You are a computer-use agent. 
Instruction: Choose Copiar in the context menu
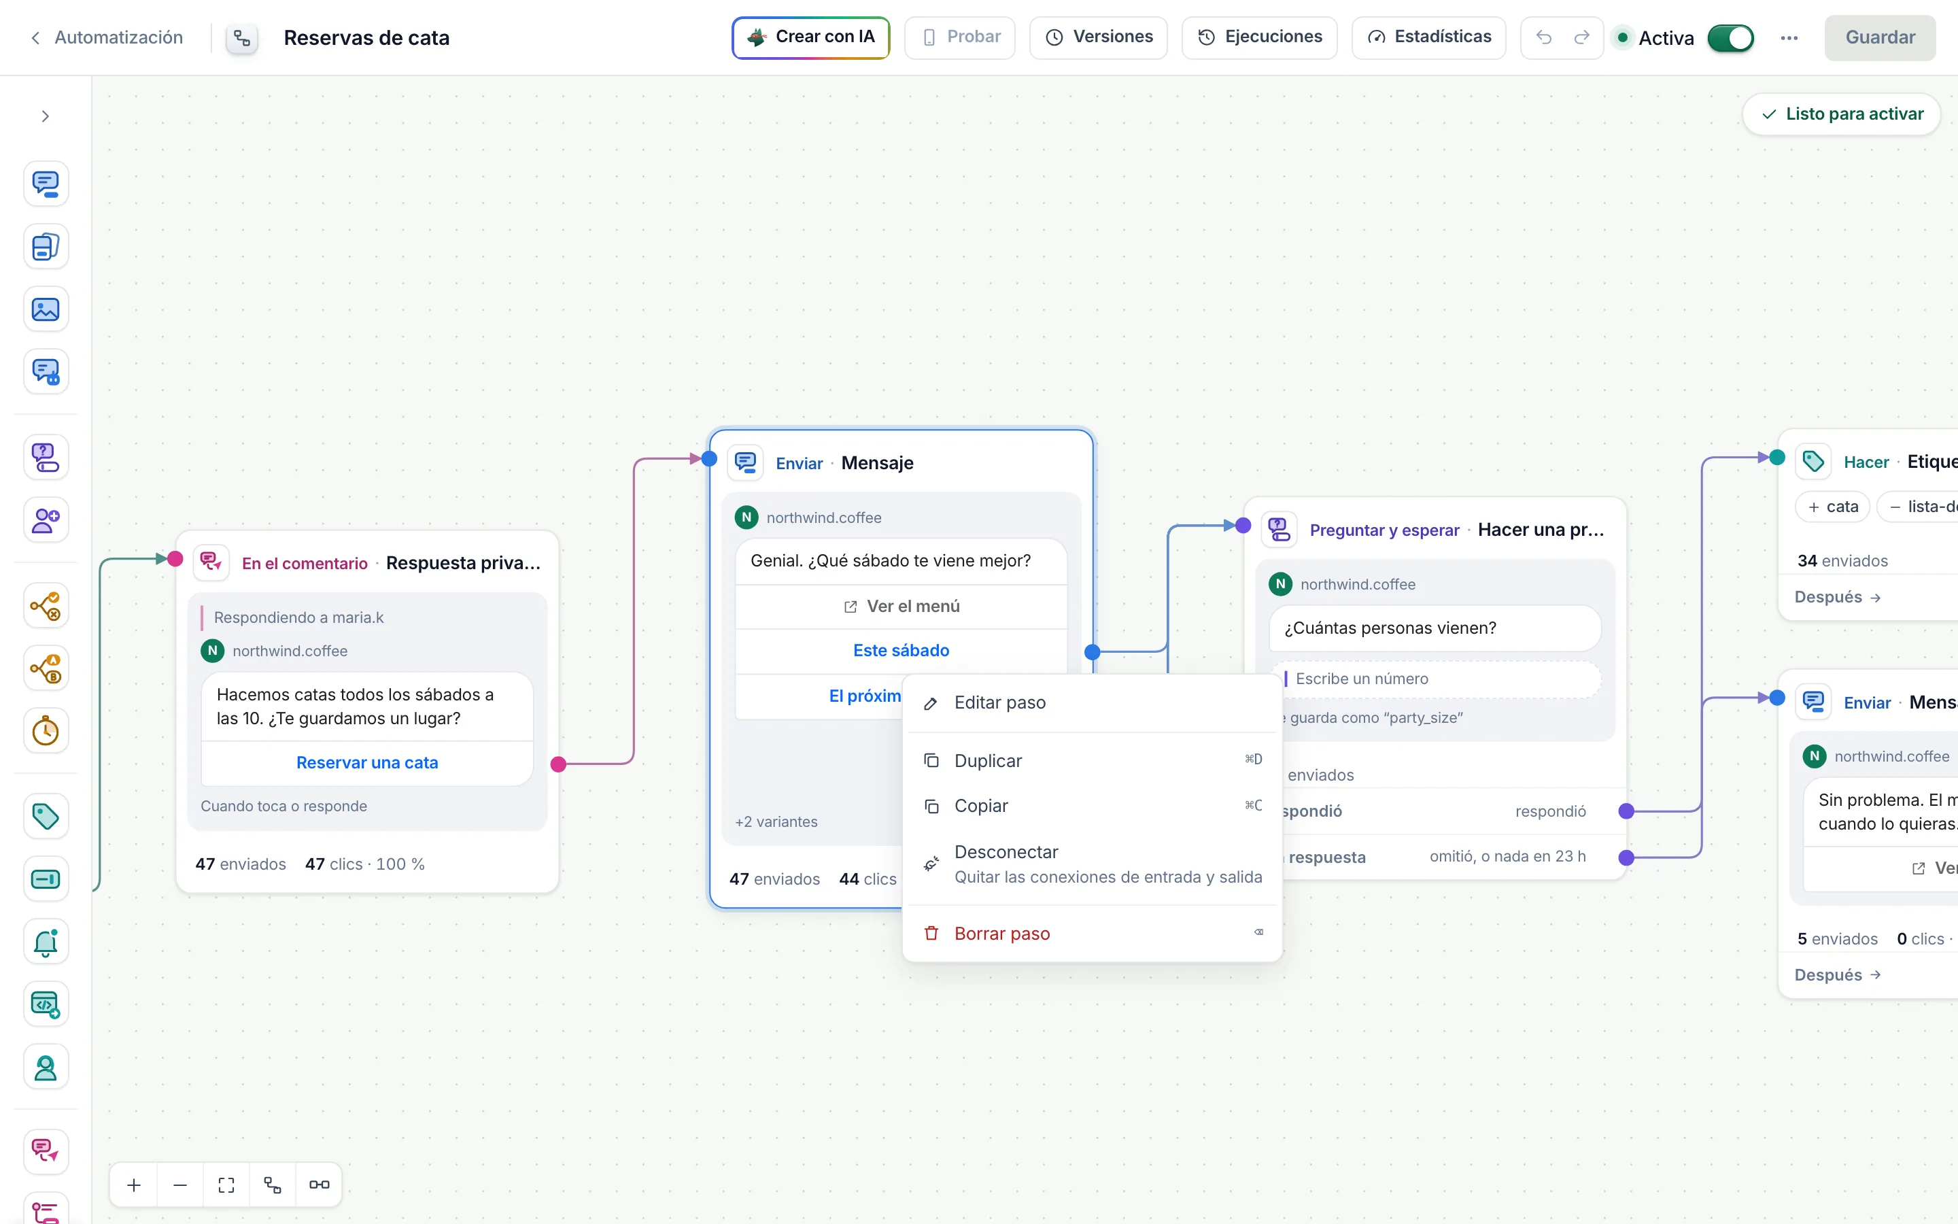(1091, 806)
